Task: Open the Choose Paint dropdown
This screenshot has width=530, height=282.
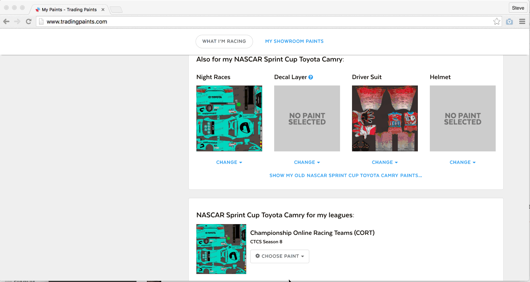Action: (280, 256)
